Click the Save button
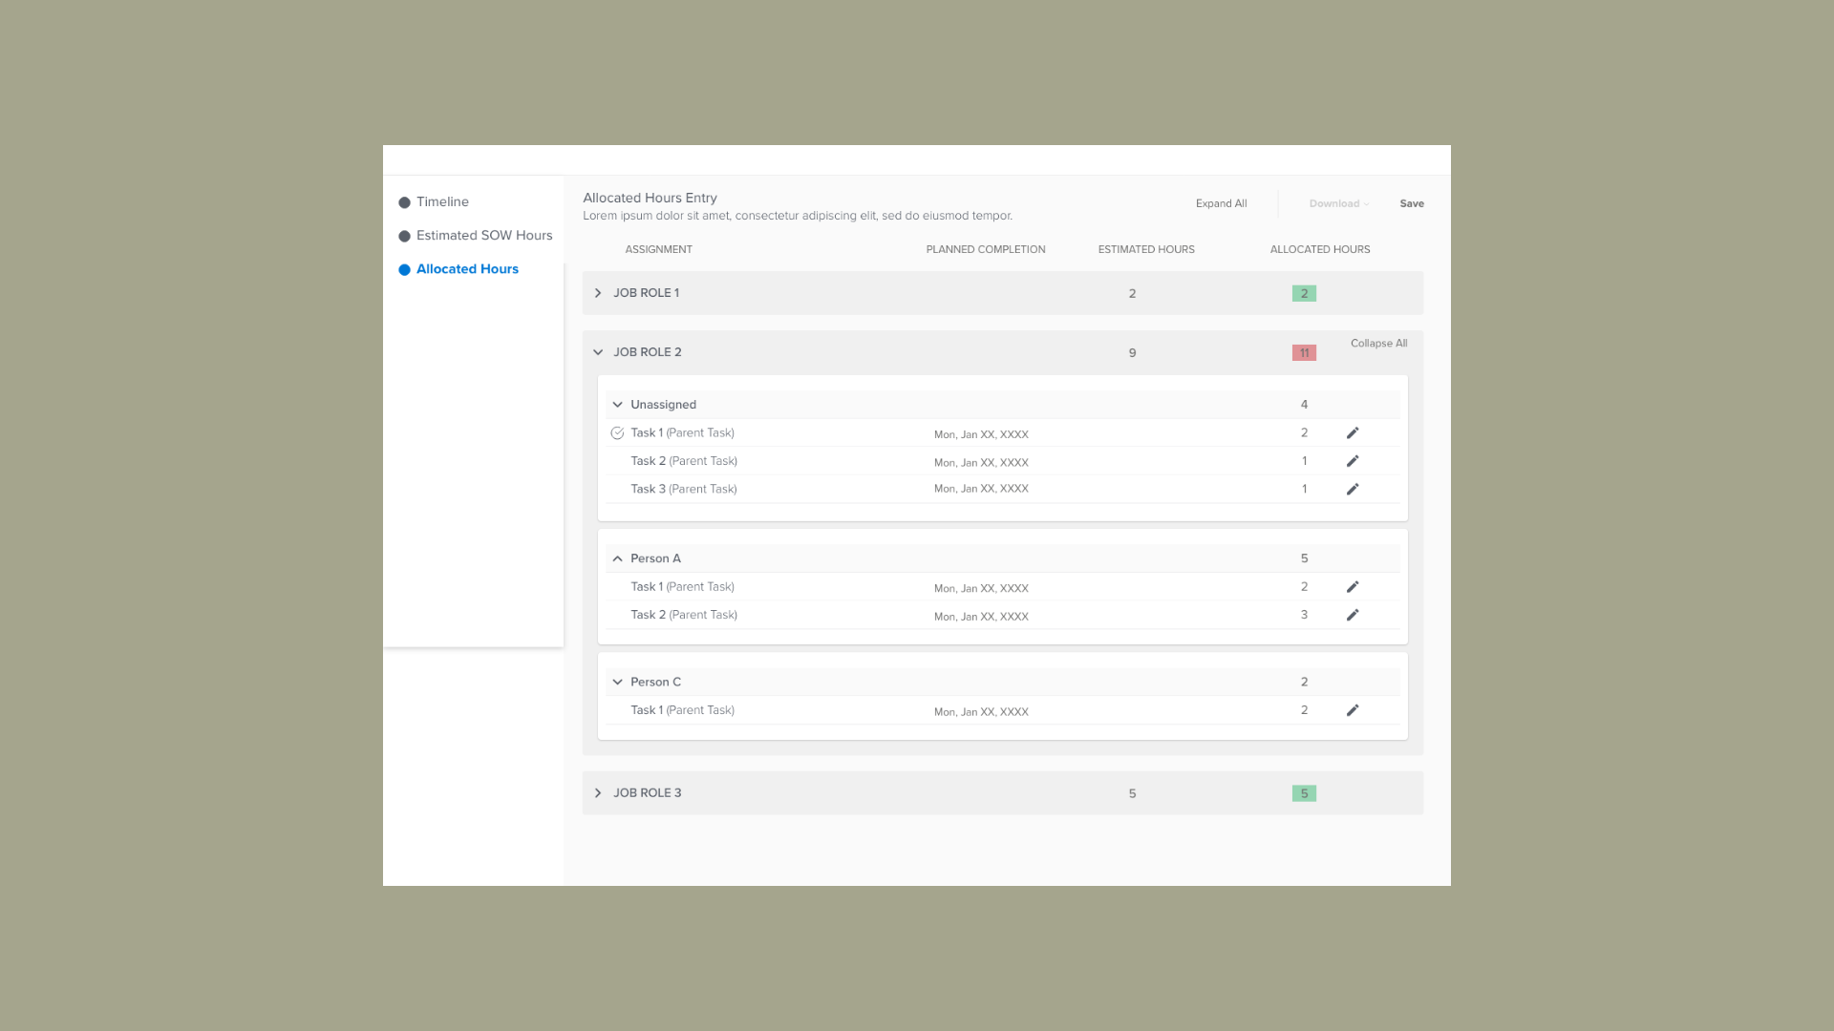The height and width of the screenshot is (1031, 1834). tap(1412, 203)
